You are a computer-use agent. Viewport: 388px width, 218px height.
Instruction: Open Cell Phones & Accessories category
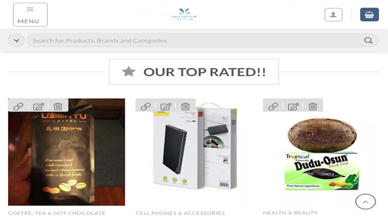point(180,213)
